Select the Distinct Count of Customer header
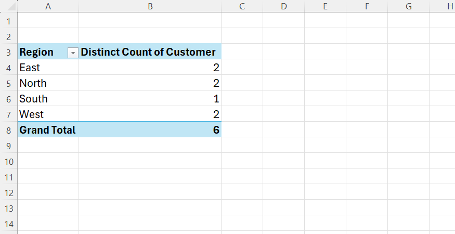This screenshot has width=455, height=234. [150, 51]
